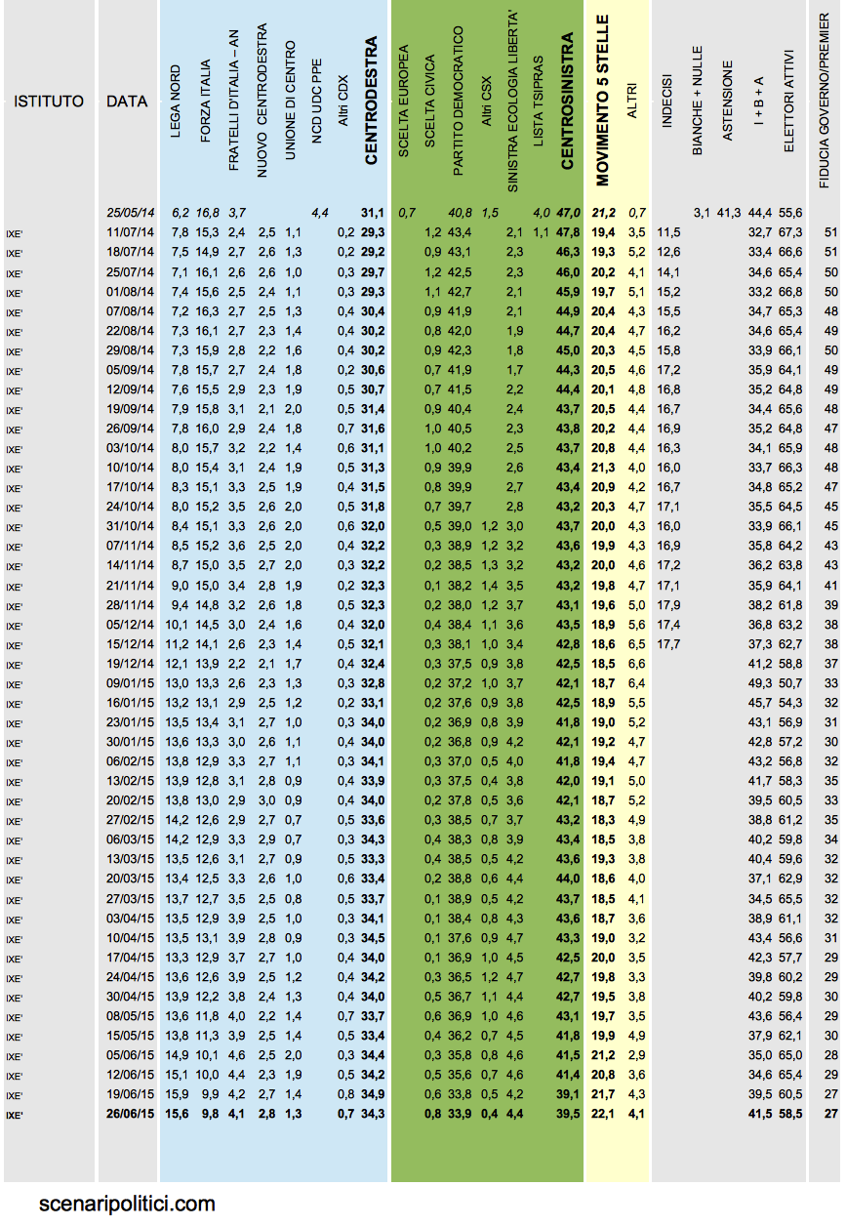This screenshot has height=1227, width=846.
Task: Click PD value 40,8 in 25/05/14 row
Action: pyautogui.click(x=460, y=212)
